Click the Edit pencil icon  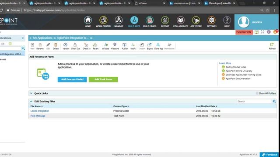click(x=48, y=45)
